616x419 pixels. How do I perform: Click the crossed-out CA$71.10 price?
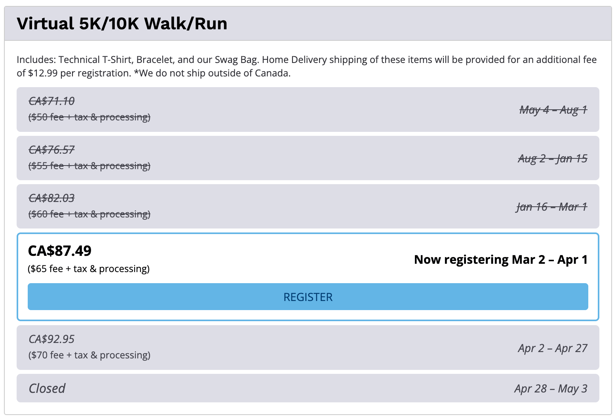[51, 101]
